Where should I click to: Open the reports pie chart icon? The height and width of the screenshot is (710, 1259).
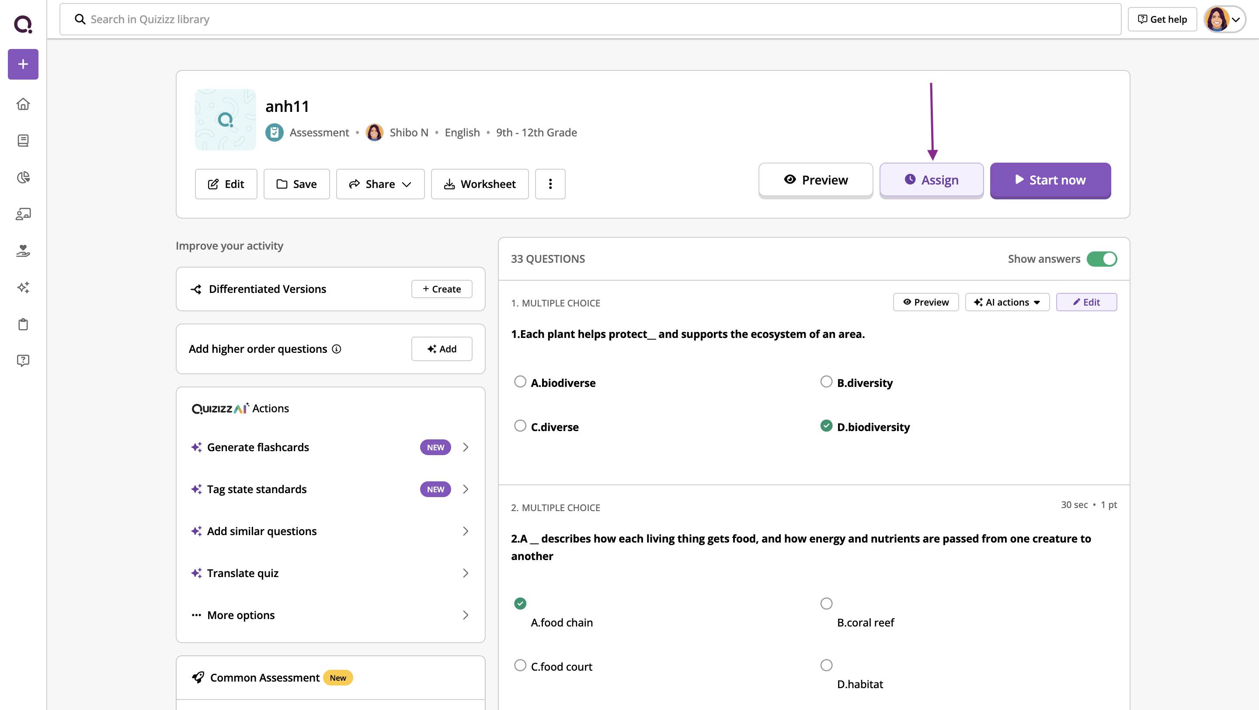click(23, 177)
